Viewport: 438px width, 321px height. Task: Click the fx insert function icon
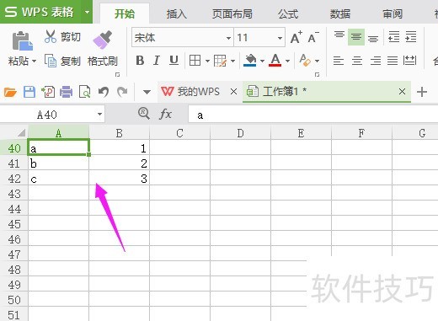[165, 114]
